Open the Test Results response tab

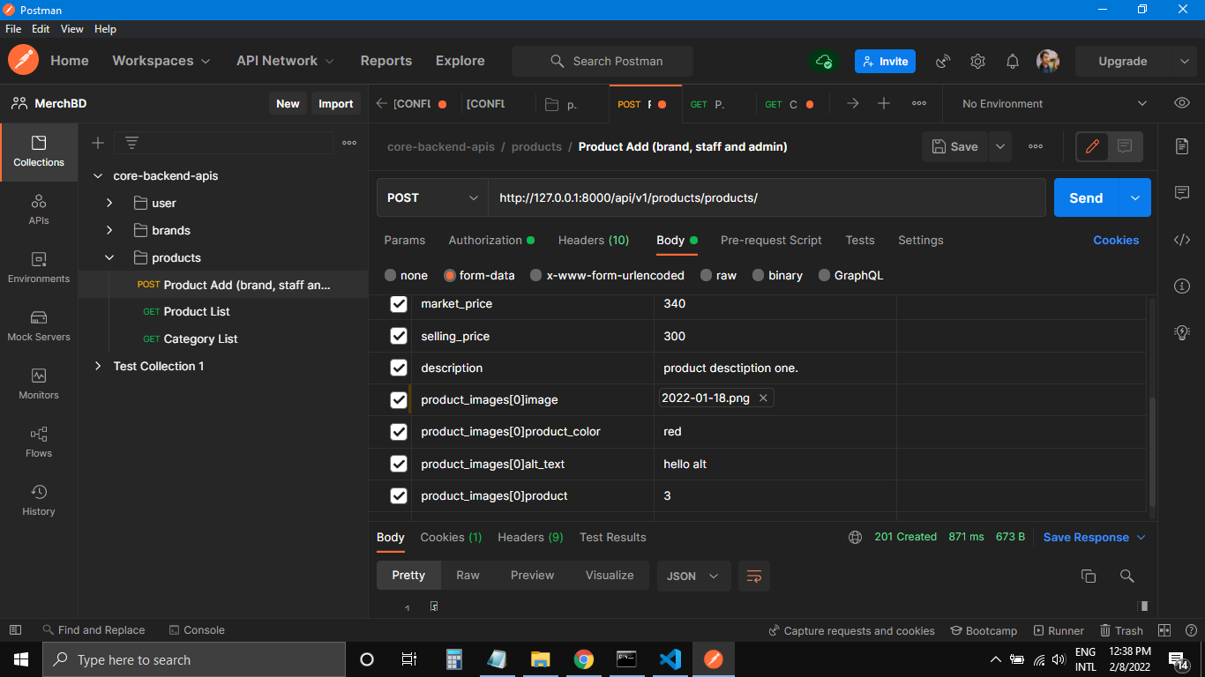point(613,537)
